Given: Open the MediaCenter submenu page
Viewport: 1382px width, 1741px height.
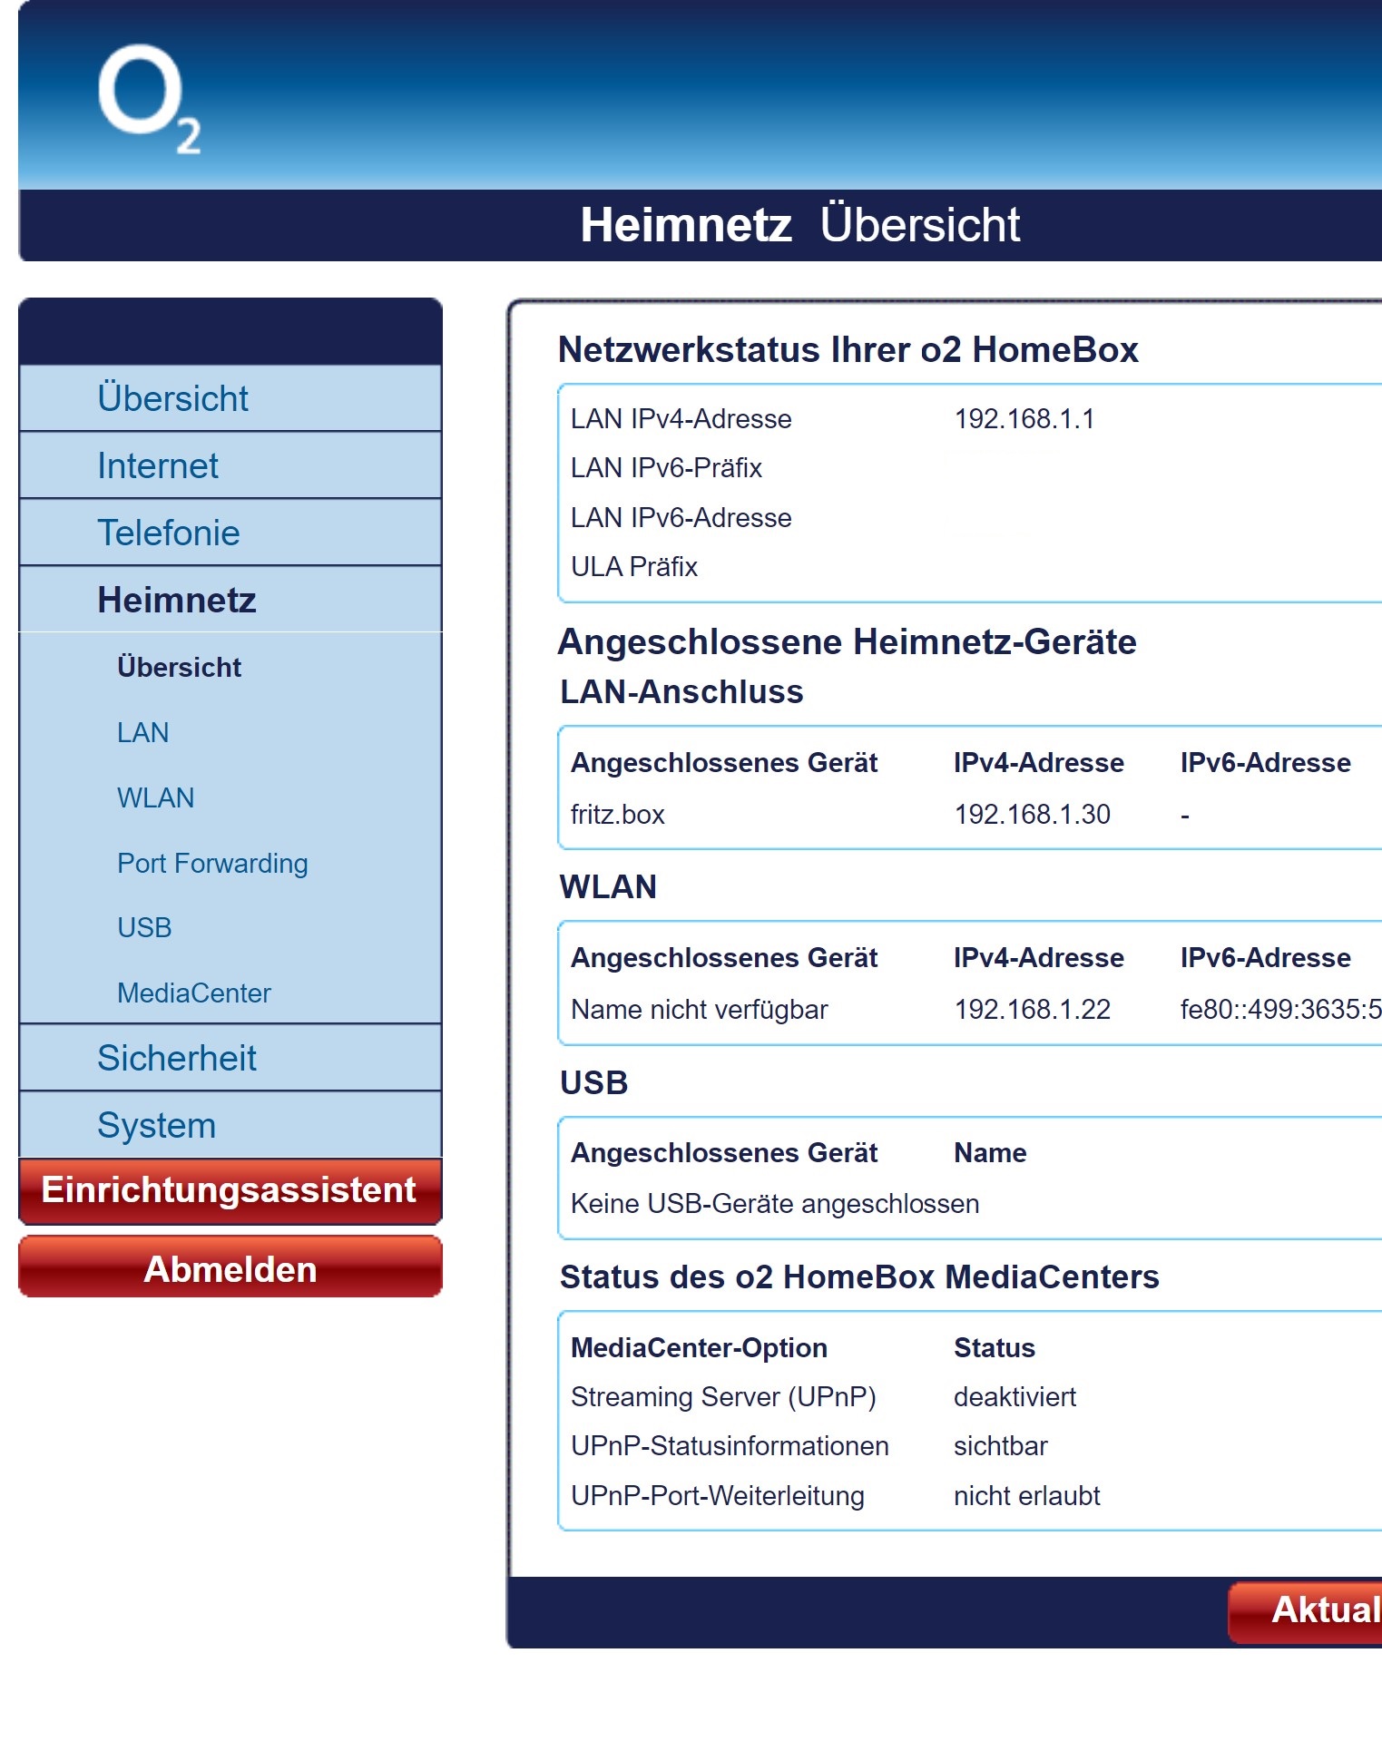Looking at the screenshot, I should click(193, 993).
